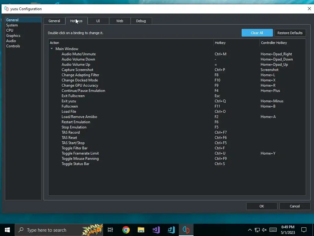Select General in the sidebar list
The width and height of the screenshot is (314, 236).
[23, 20]
